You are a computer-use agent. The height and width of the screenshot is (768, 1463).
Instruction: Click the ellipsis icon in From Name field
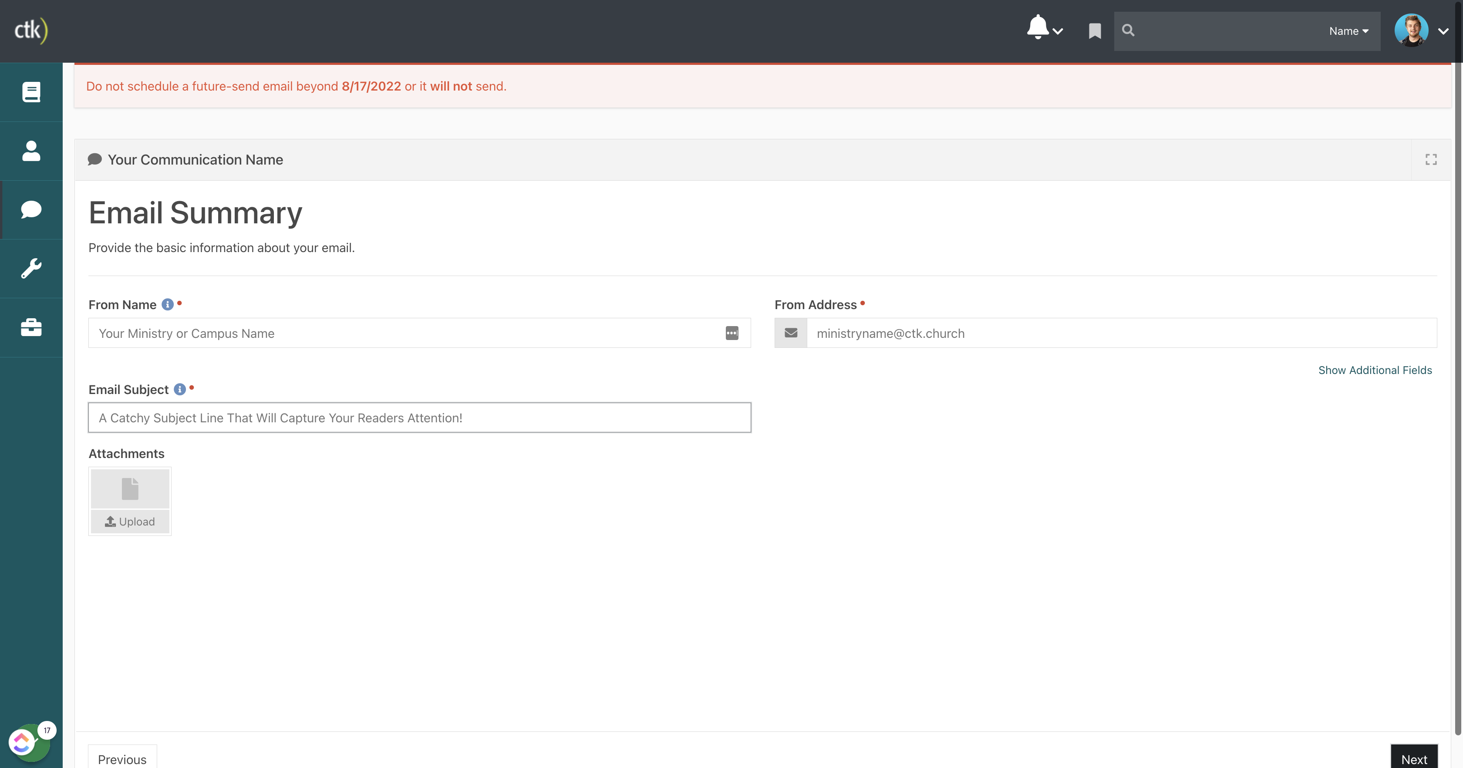[x=732, y=333]
